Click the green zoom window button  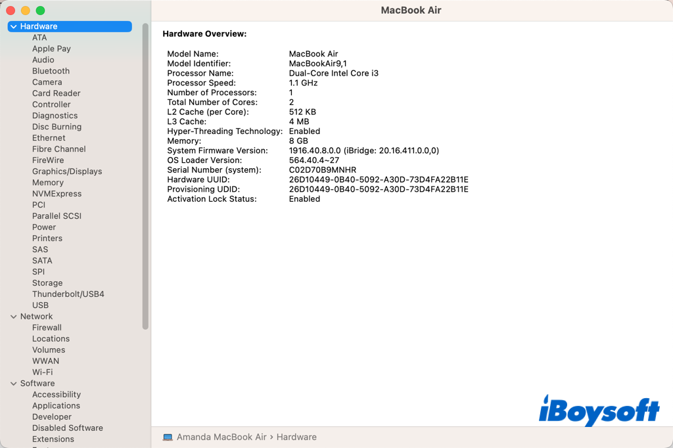tap(40, 11)
